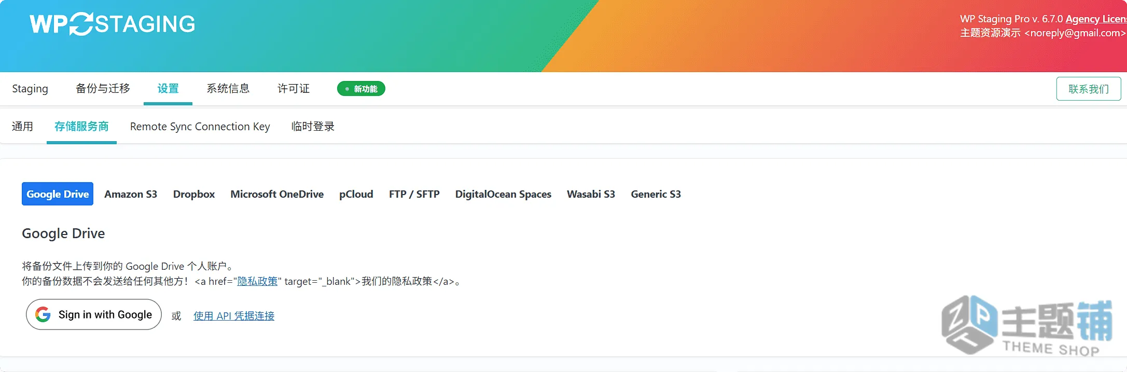Open Generic S3 provider settings
This screenshot has width=1127, height=372.
tap(656, 194)
